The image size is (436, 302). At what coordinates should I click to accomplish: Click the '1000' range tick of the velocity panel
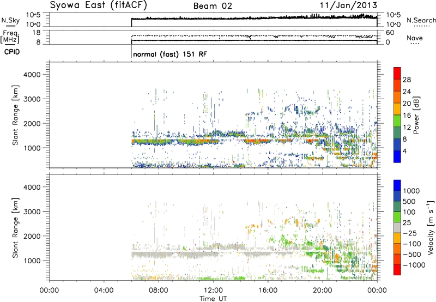pyautogui.click(x=32, y=261)
